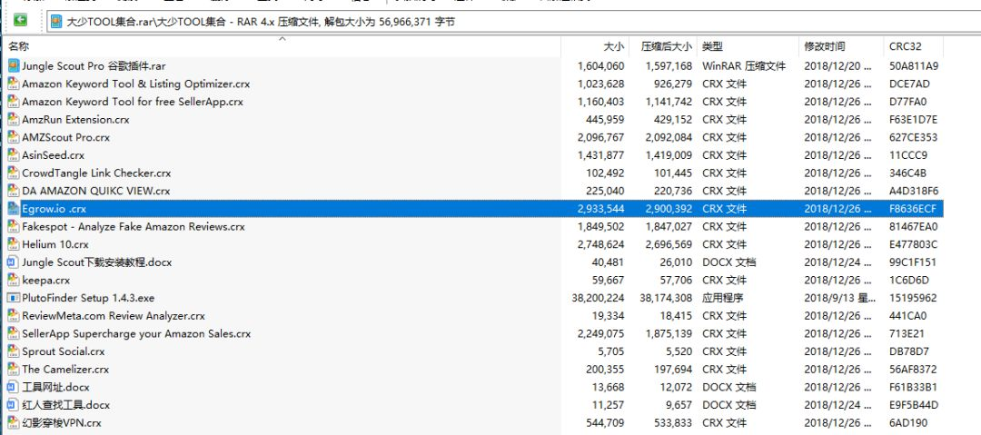
Task: Click the Egrow.io .crx file icon
Action: tap(13, 209)
